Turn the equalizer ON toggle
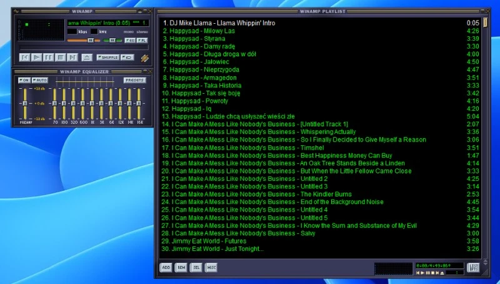Image resolution: width=500 pixels, height=284 pixels. click(x=24, y=80)
